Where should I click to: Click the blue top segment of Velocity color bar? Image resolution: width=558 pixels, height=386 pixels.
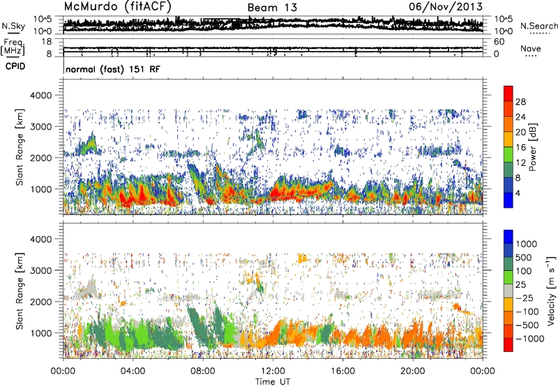[x=508, y=237]
